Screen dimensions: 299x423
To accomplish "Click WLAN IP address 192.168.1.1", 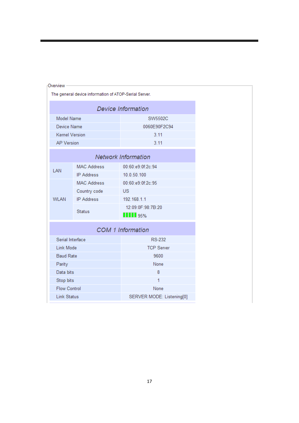I will pos(134,199).
